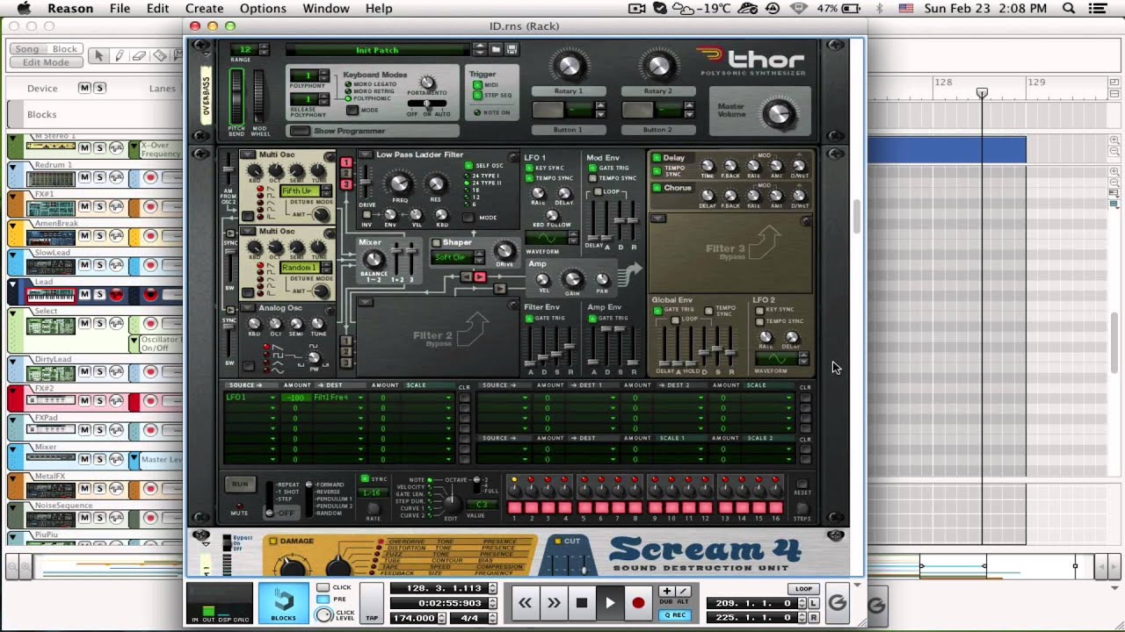The height and width of the screenshot is (632, 1125).
Task: Solo the DirtyLead track
Action: click(x=99, y=372)
